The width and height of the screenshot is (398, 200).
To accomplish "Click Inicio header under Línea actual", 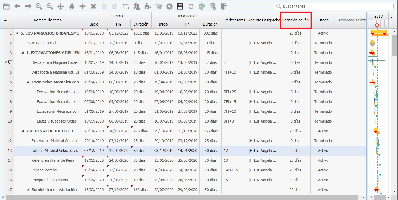I will (x=163, y=24).
